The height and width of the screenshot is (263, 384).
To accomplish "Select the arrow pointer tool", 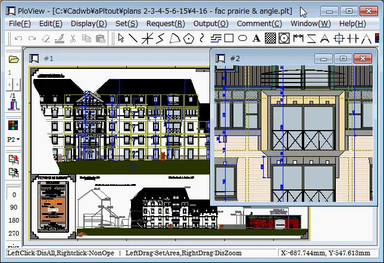I will coord(121,39).
